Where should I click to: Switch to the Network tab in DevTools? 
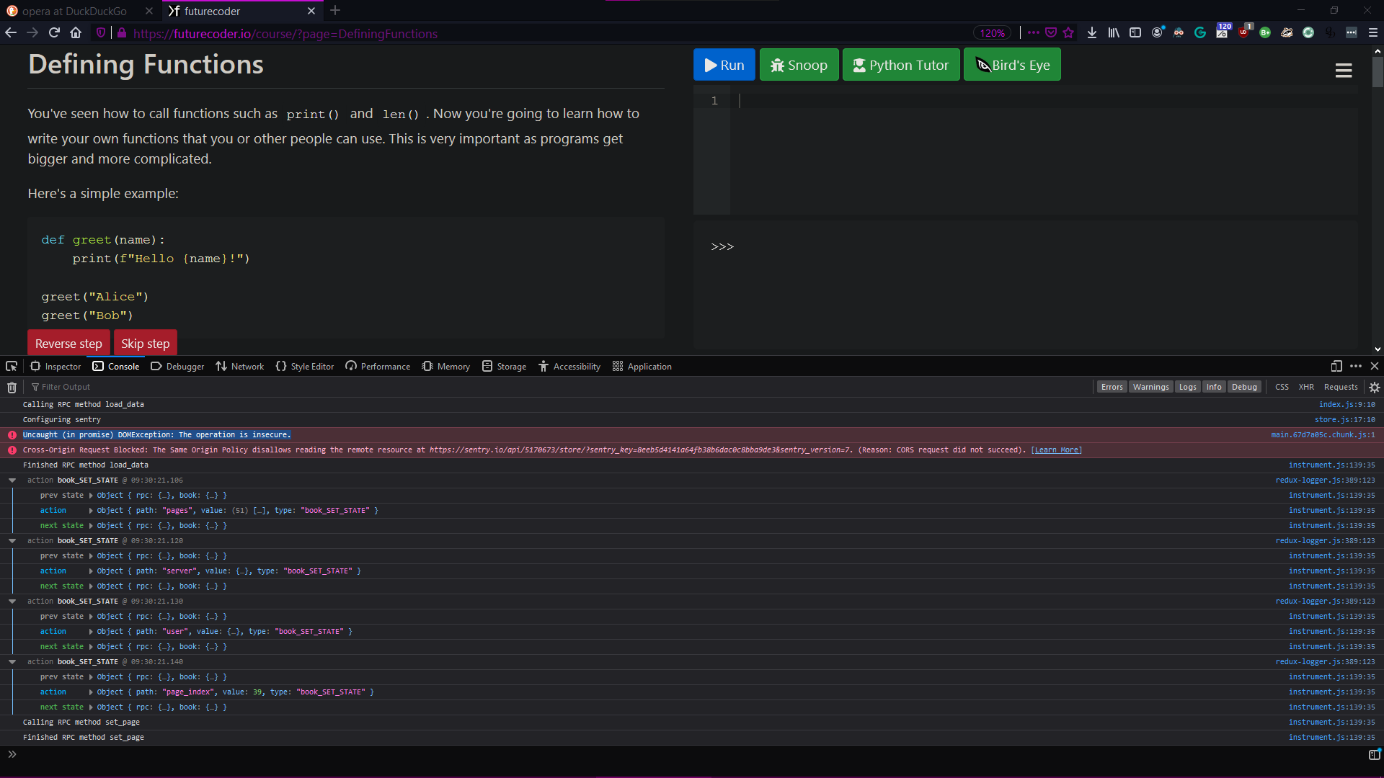[247, 366]
